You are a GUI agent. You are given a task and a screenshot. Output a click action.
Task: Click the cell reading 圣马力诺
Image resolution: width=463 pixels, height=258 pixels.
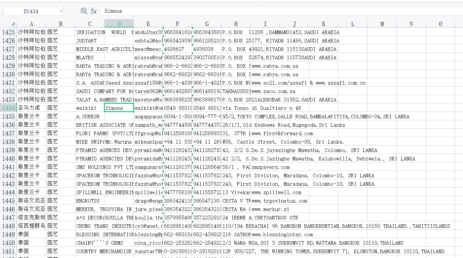(x=31, y=108)
